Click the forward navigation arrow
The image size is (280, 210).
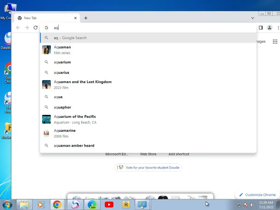27,28
